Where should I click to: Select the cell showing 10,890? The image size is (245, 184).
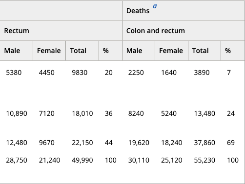tap(17, 113)
